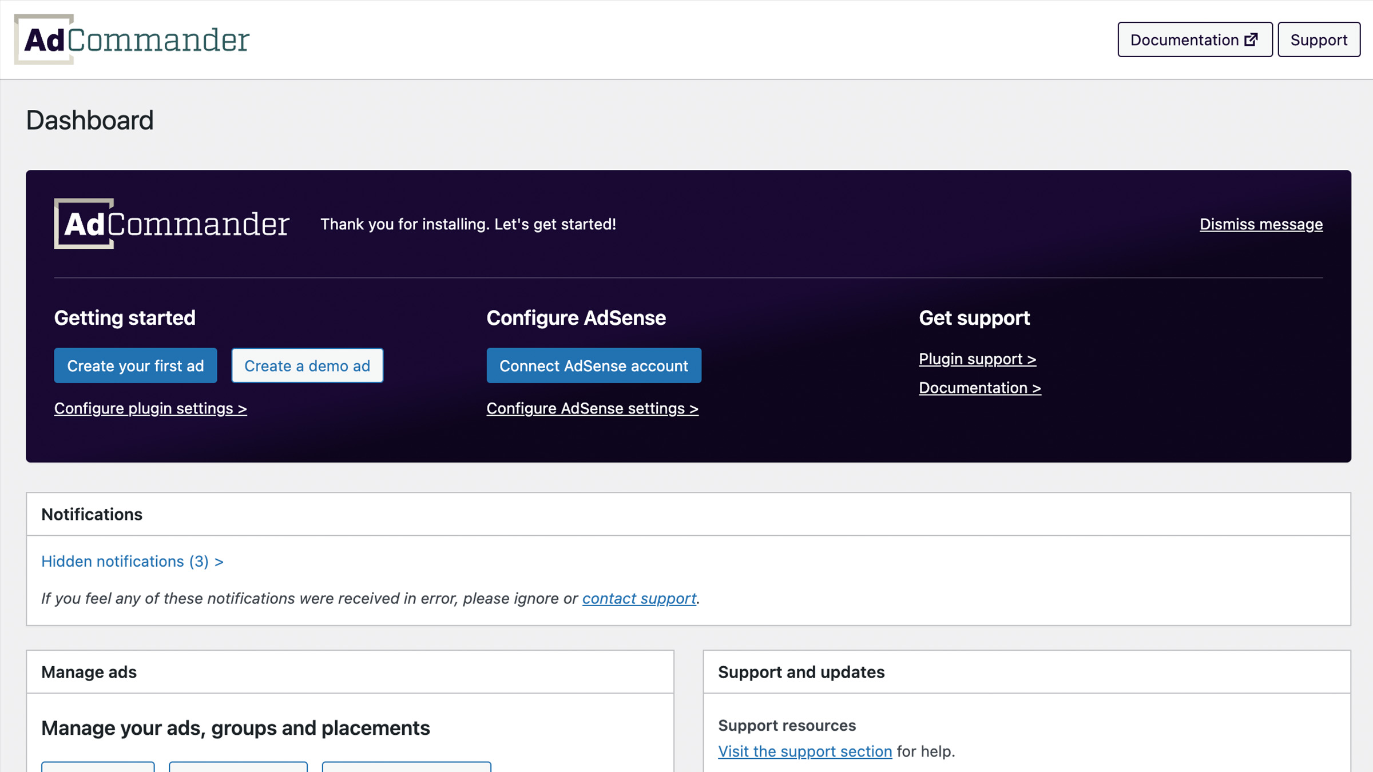
Task: Create your first ad
Action: pyautogui.click(x=135, y=365)
